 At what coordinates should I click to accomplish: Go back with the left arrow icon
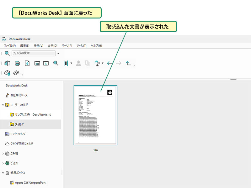pyautogui.click(x=109, y=63)
